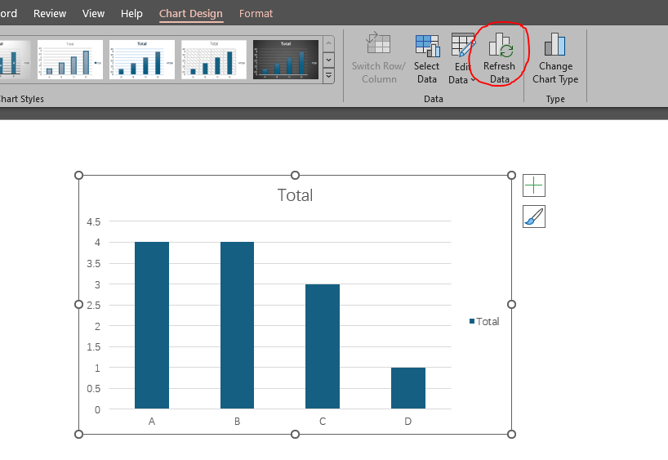Open Chart Styles paintbrush button
This screenshot has height=460, width=668.
pos(534,217)
